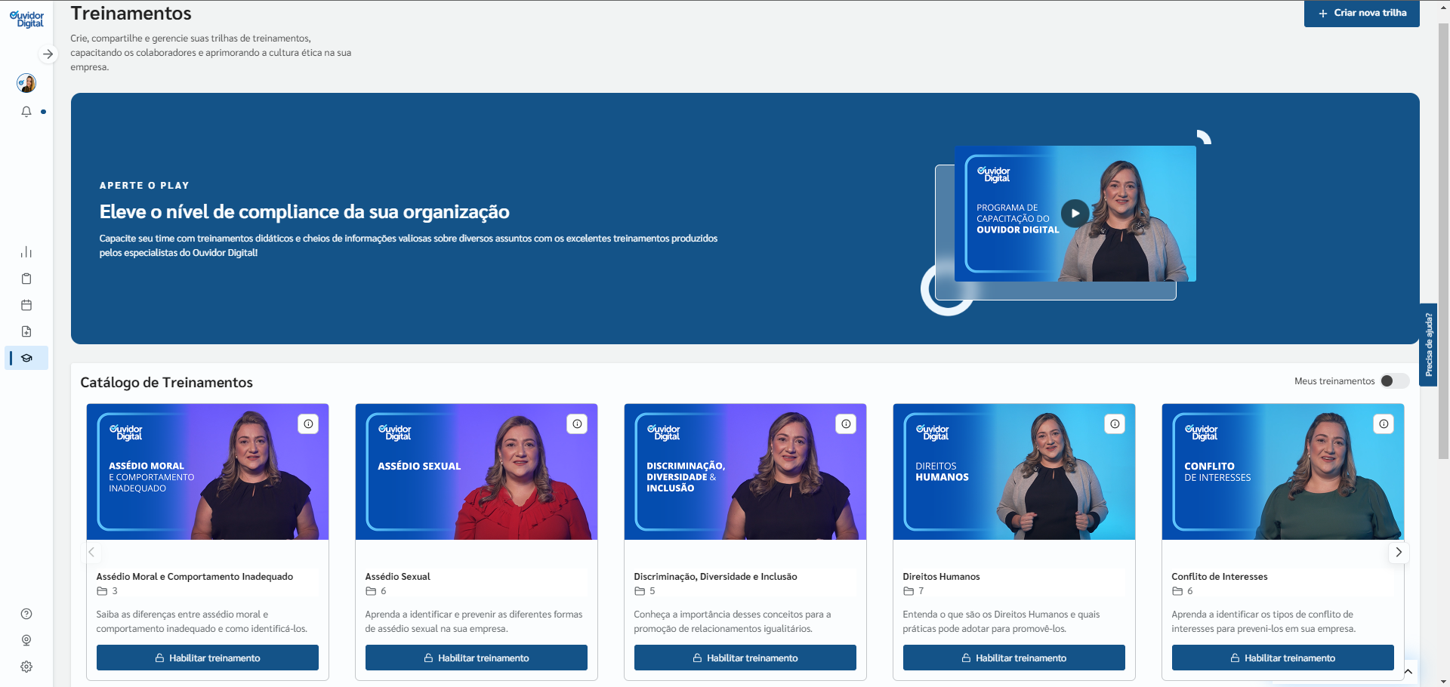Open the Precisa de ajuda? side tab
Viewport: 1450px width, 687px height.
coord(1428,345)
